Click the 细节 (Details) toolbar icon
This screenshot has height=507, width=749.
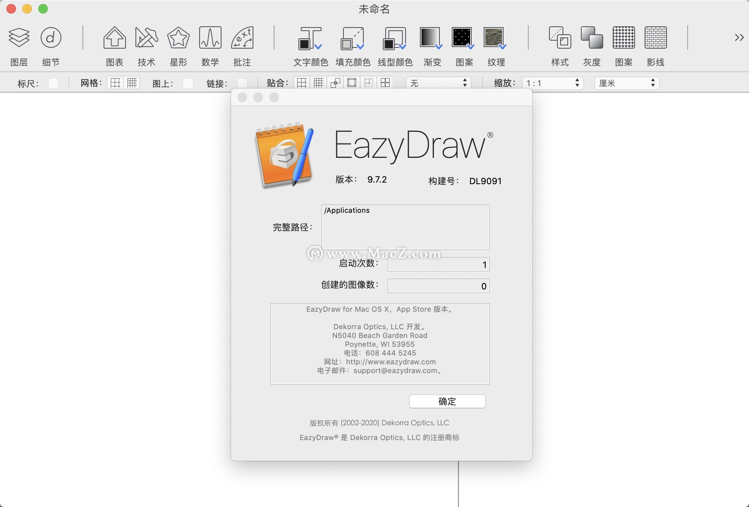click(51, 37)
